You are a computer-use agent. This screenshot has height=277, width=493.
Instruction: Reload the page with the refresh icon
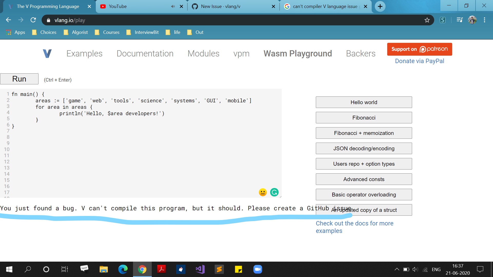click(x=33, y=20)
